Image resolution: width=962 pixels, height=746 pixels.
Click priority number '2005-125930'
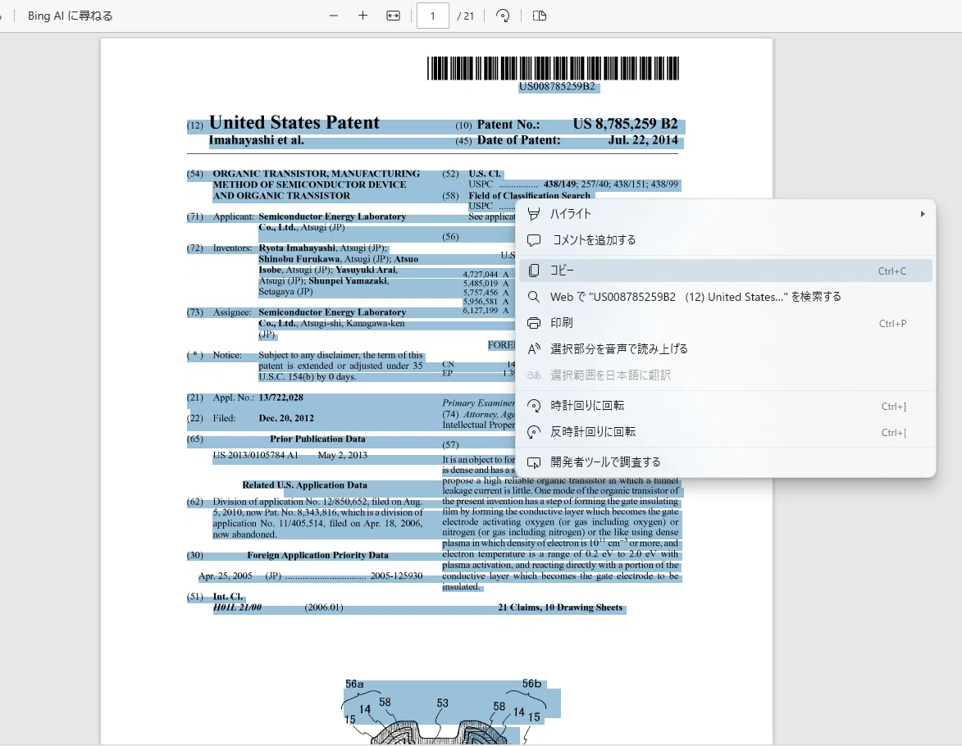[x=396, y=576]
